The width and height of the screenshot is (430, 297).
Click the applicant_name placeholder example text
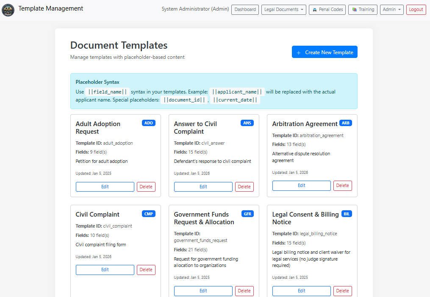238,92
